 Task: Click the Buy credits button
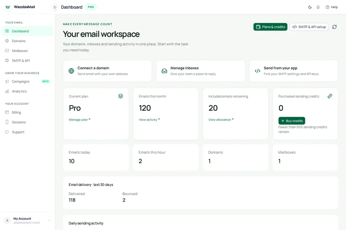(292, 120)
